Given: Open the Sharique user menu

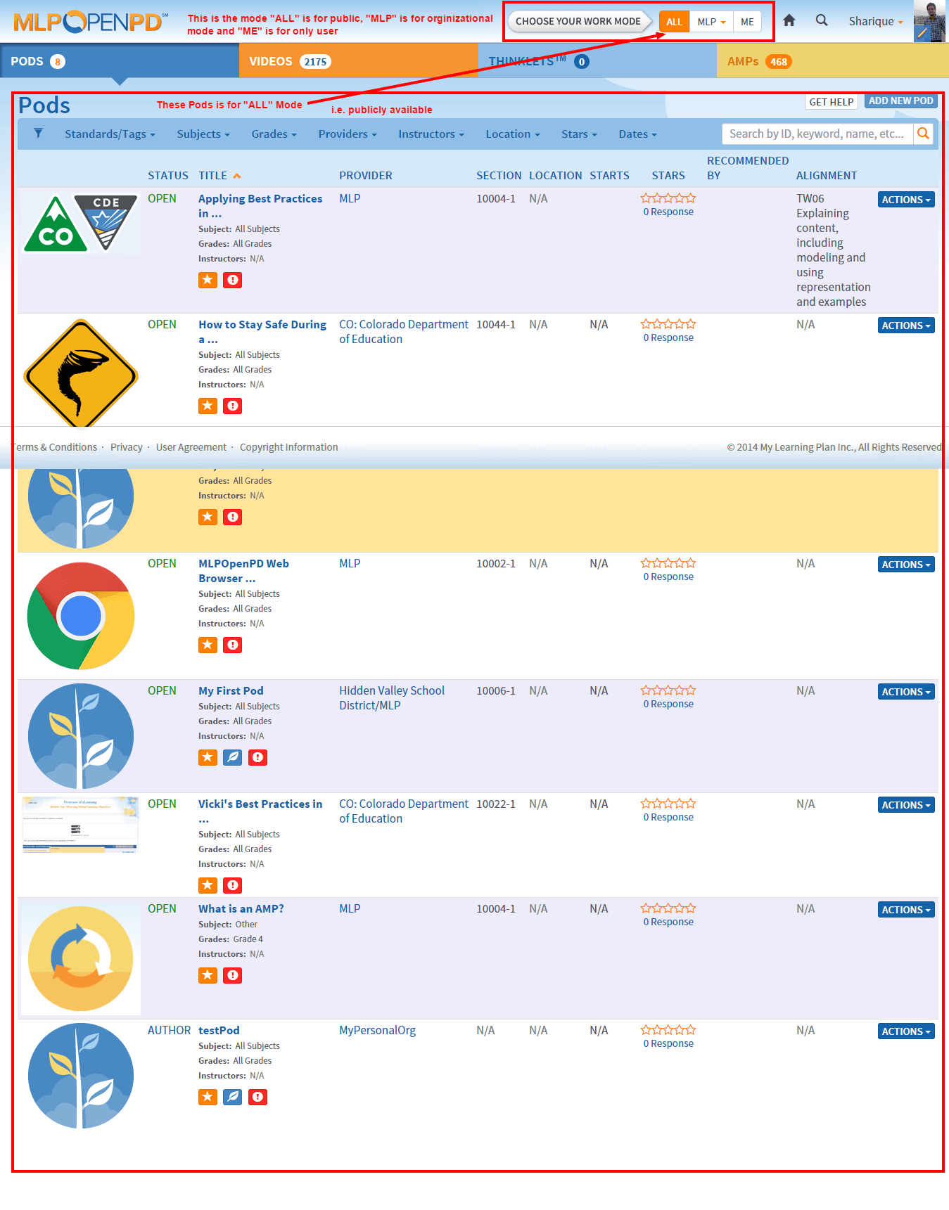Looking at the screenshot, I should (x=876, y=21).
